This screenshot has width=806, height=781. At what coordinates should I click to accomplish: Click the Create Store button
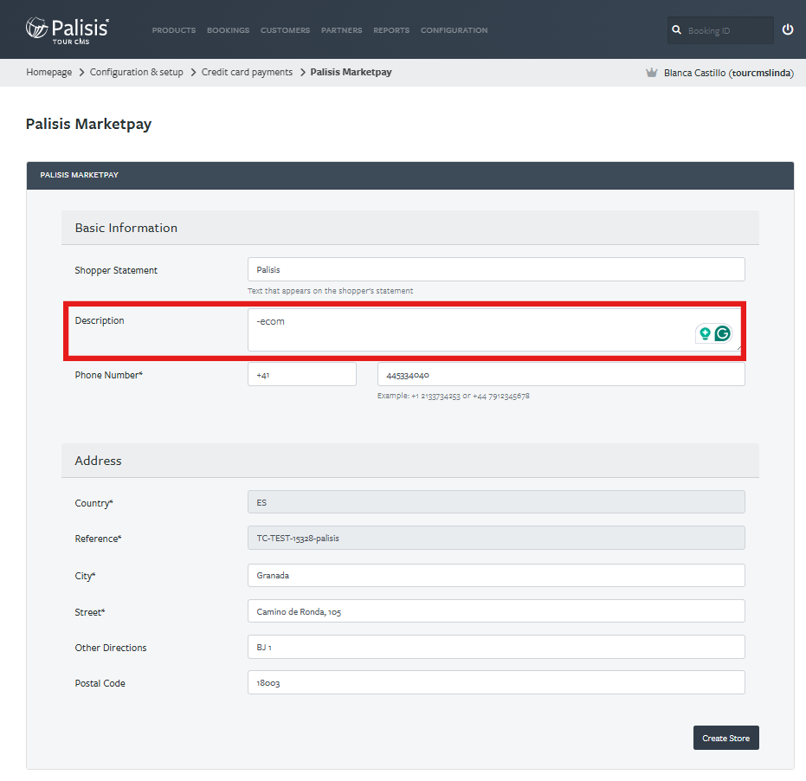725,738
